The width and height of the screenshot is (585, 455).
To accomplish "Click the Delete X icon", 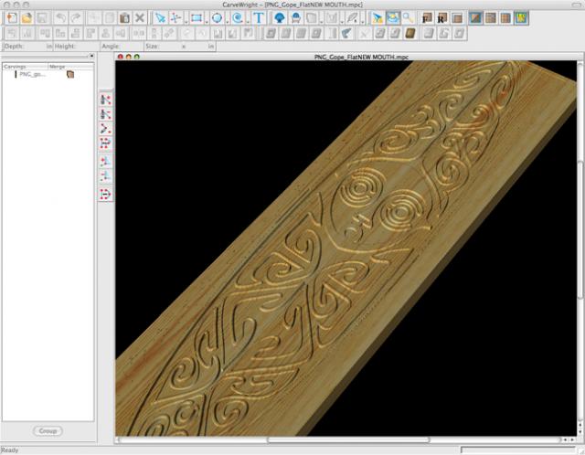I will tap(139, 17).
